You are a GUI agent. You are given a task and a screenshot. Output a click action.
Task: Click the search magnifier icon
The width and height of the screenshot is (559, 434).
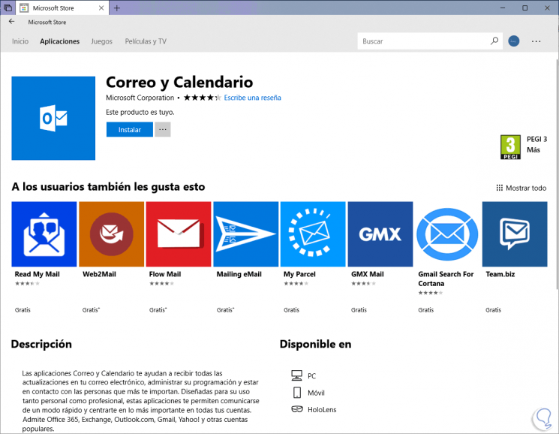[x=494, y=41]
